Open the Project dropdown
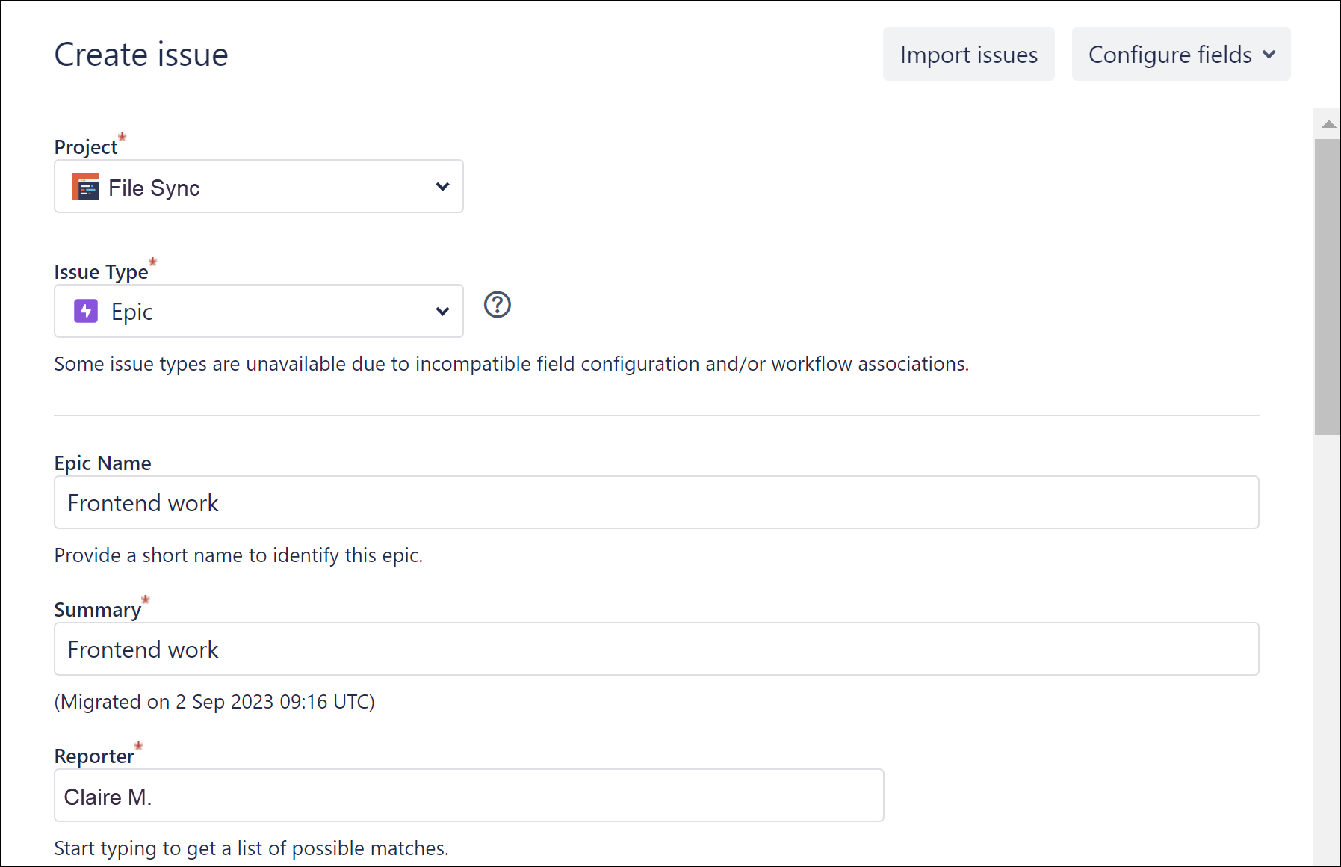 (258, 187)
